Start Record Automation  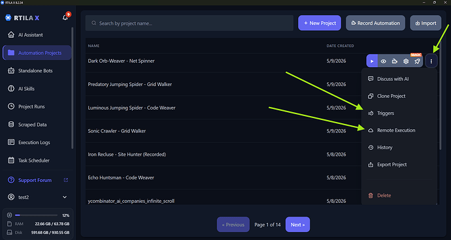point(375,23)
